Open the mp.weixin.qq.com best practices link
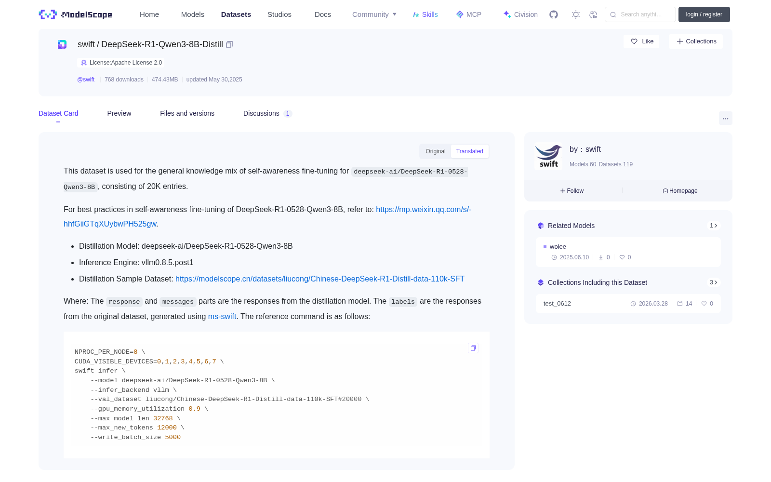 click(x=267, y=216)
